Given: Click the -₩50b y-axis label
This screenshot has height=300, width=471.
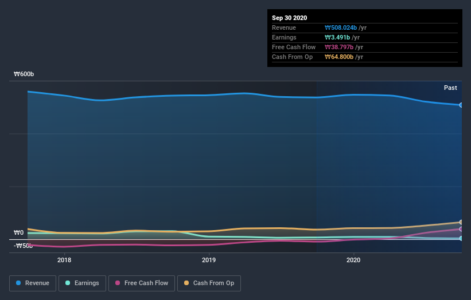Looking at the screenshot, I should [x=23, y=246].
